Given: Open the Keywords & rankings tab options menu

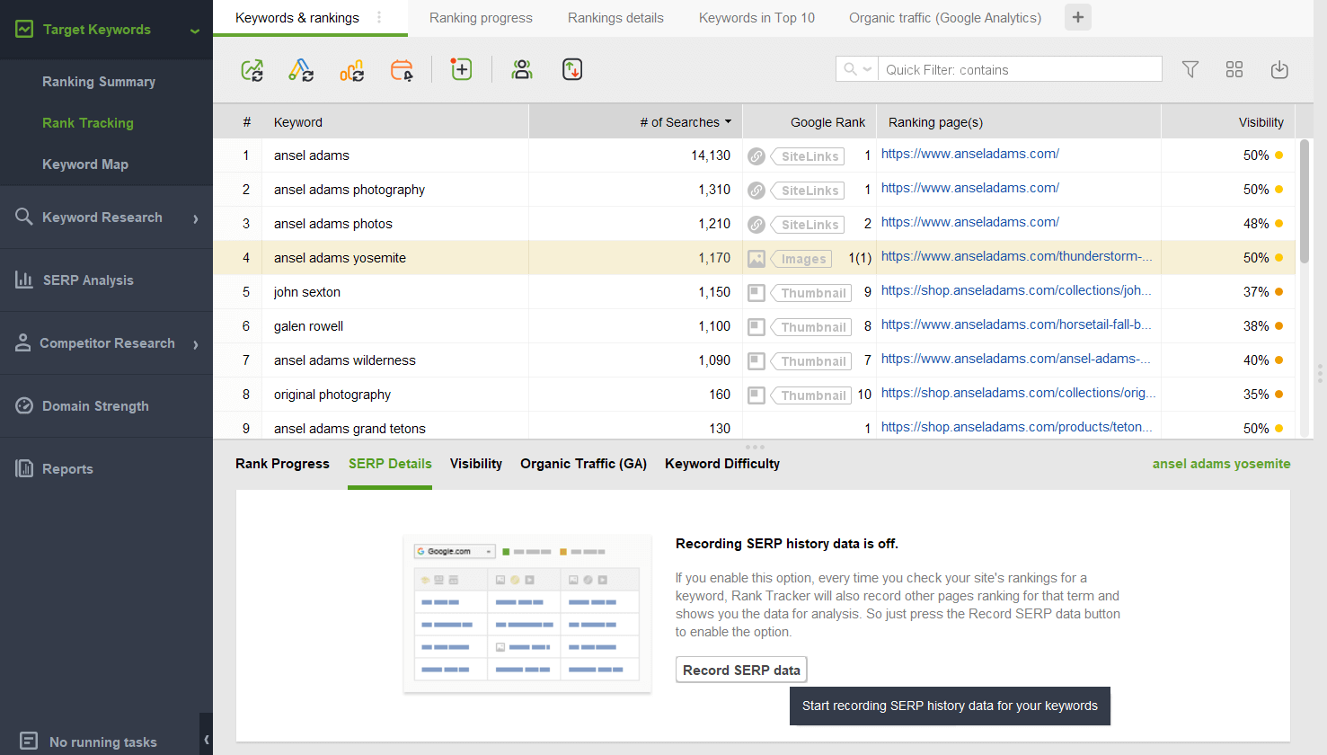Looking at the screenshot, I should point(379,17).
